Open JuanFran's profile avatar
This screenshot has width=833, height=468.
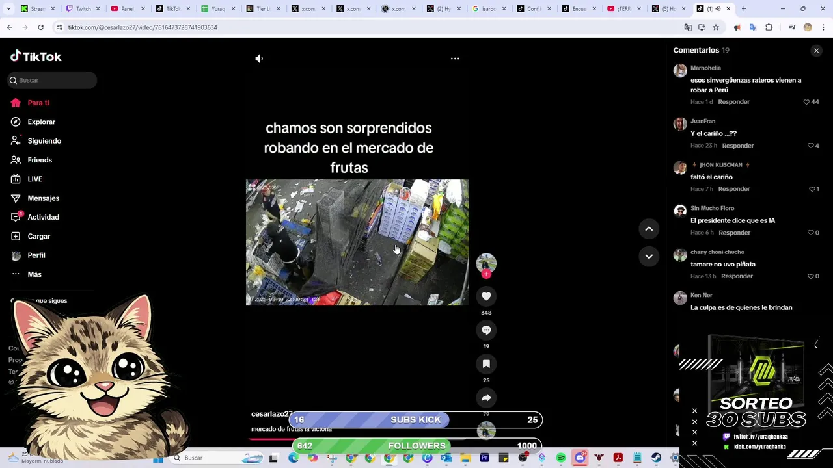tap(680, 124)
